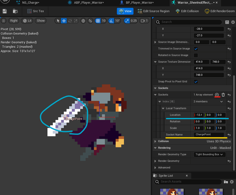Click the red X Location value field
Viewport: 236px width, 195px height.
(198, 115)
